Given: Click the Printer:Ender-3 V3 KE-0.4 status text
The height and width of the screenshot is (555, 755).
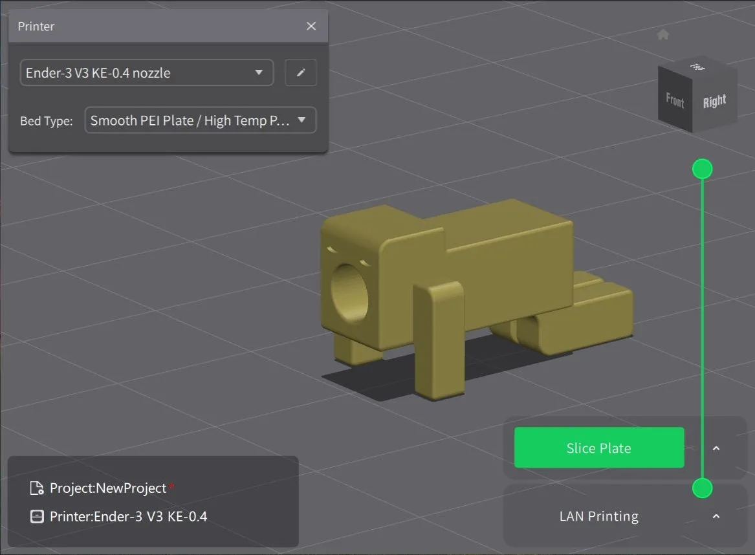Looking at the screenshot, I should [128, 516].
